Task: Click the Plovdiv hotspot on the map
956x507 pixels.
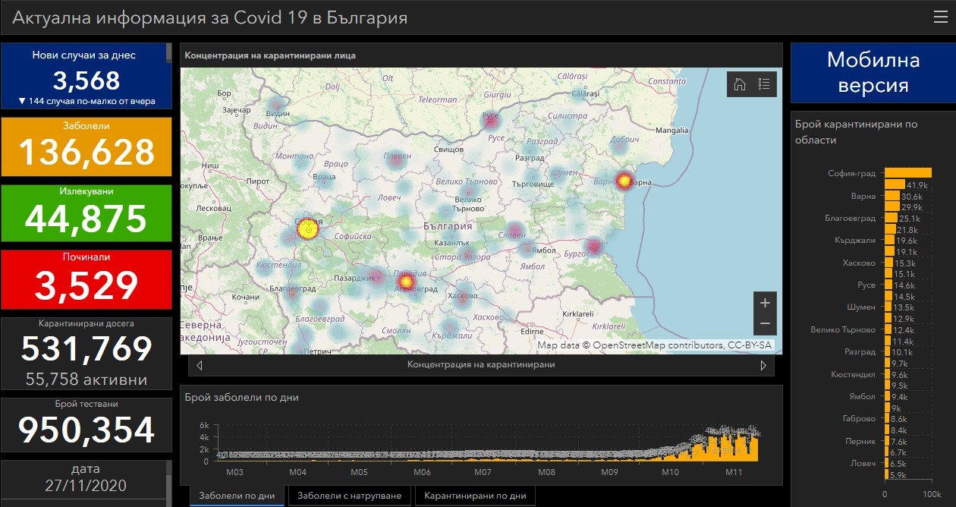Action: [x=404, y=282]
